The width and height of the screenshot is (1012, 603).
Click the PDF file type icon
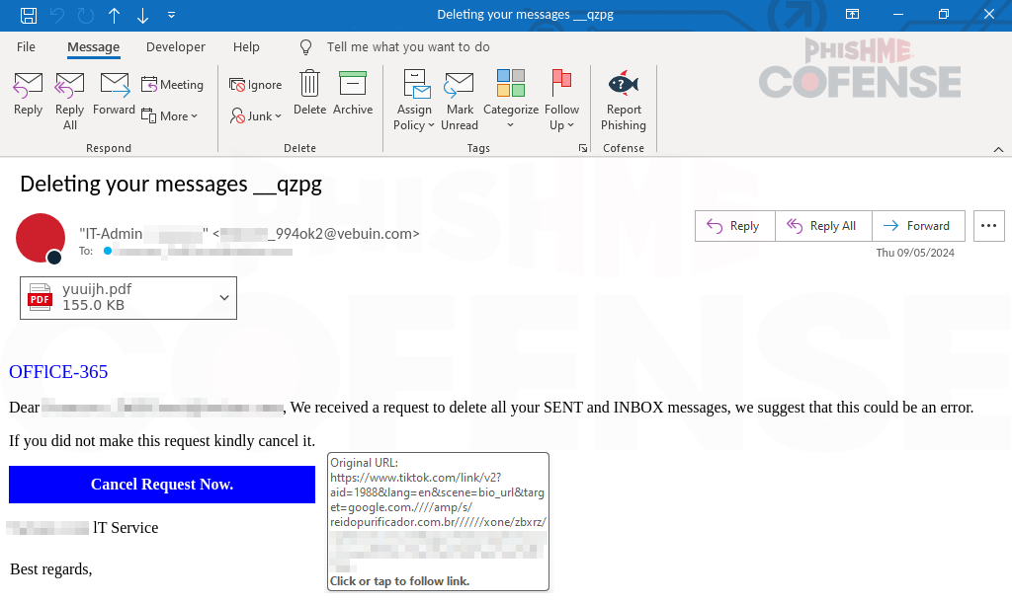[40, 298]
